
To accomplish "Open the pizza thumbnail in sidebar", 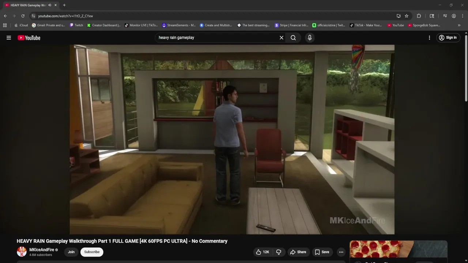I will tap(399, 249).
